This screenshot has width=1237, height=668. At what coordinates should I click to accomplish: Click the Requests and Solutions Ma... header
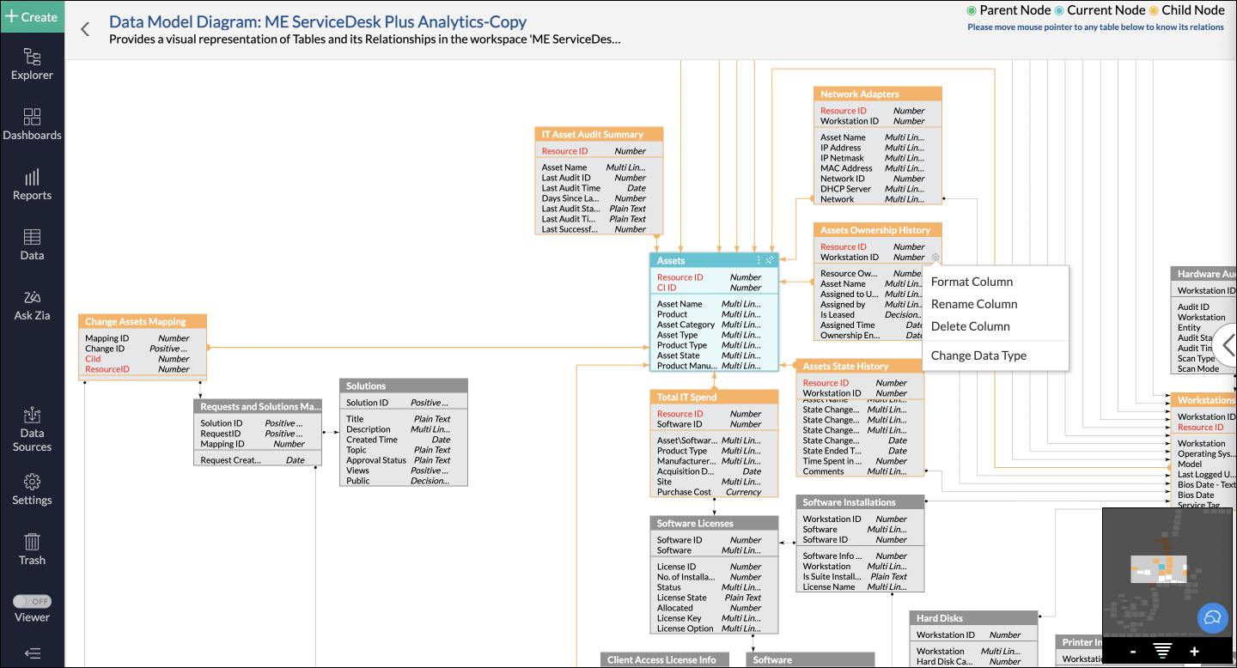pos(258,406)
